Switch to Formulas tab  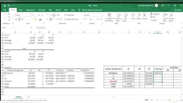pyautogui.click(x=42, y=10)
